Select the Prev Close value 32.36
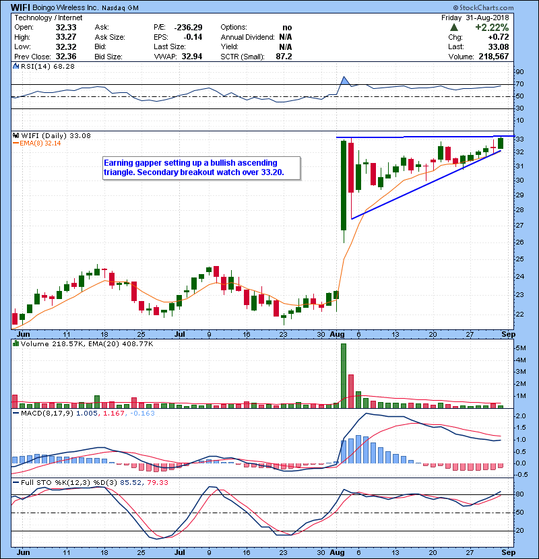539x559 pixels. point(66,57)
